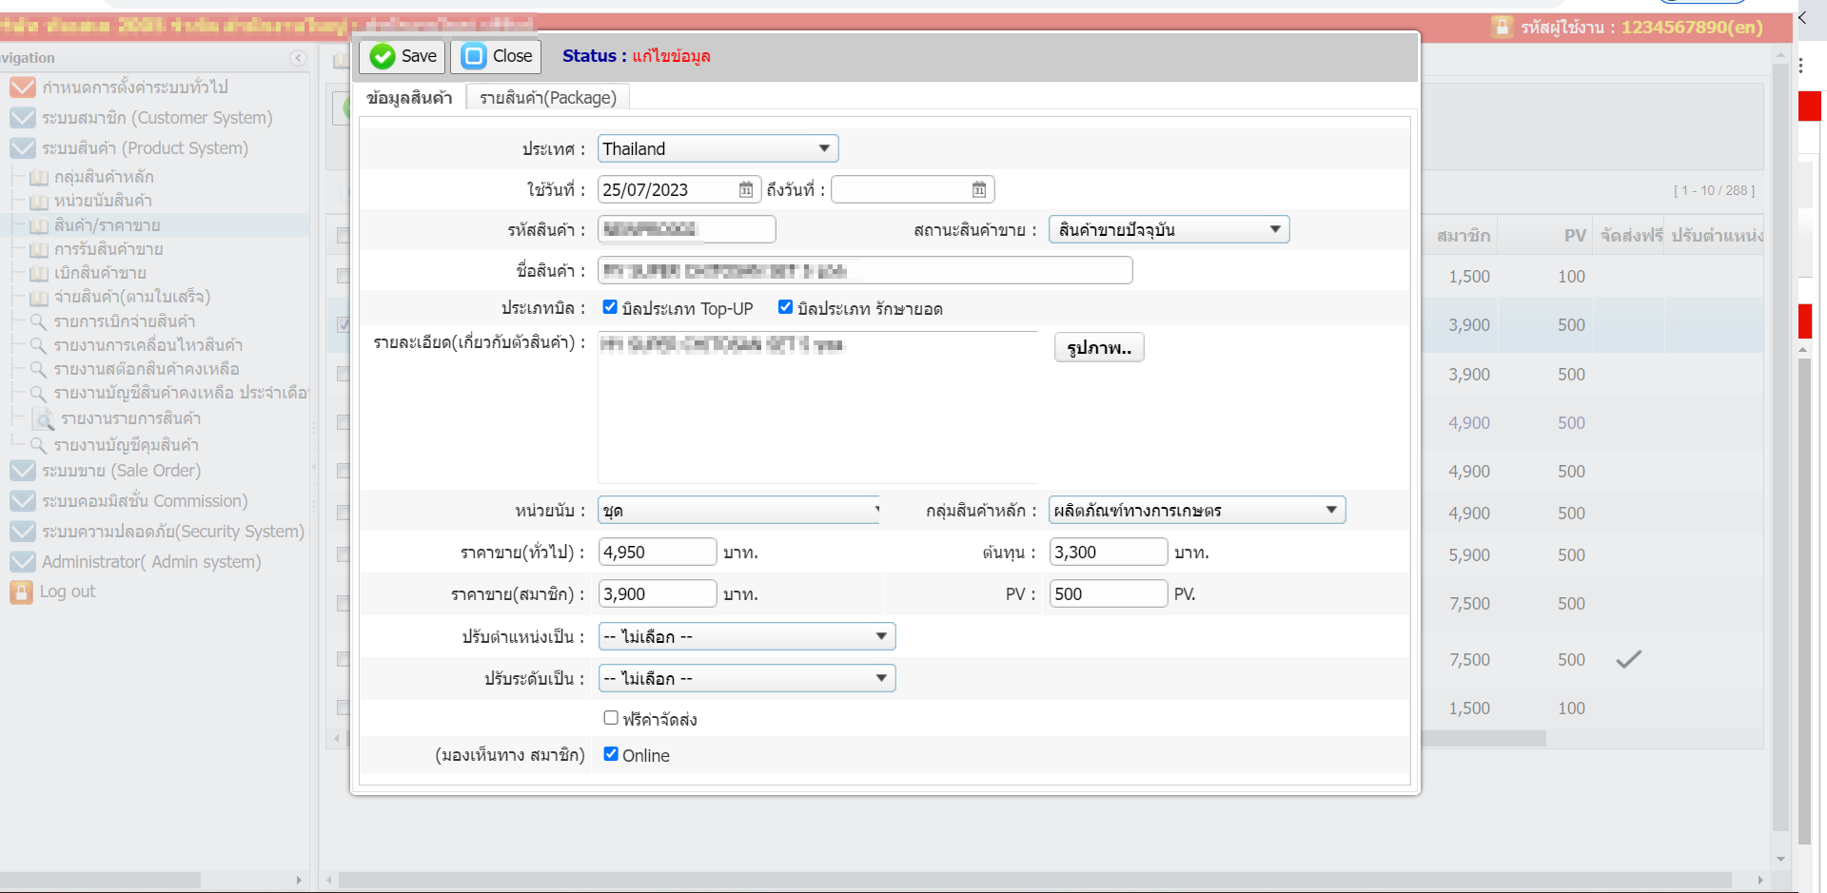Viewport: 1827px width, 893px height.
Task: Open the สถานะสินค้าขาย dropdown
Action: coord(1275,228)
